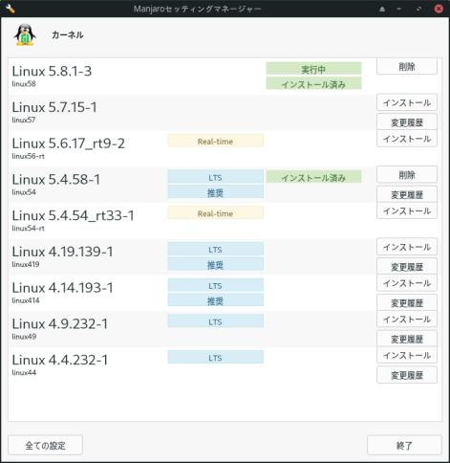Image resolution: width=450 pixels, height=463 pixels.
Task: Click package name linux414
Action: click(x=26, y=300)
